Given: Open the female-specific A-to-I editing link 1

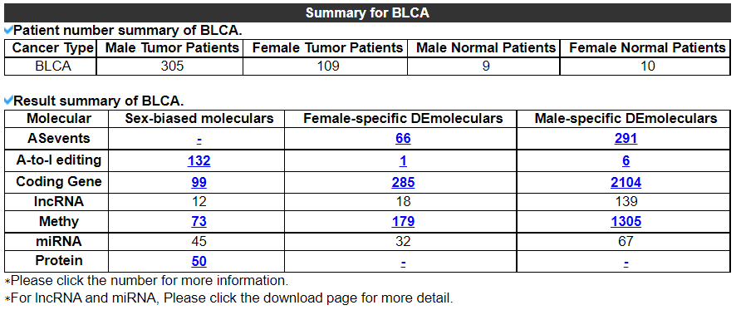Looking at the screenshot, I should [x=403, y=161].
